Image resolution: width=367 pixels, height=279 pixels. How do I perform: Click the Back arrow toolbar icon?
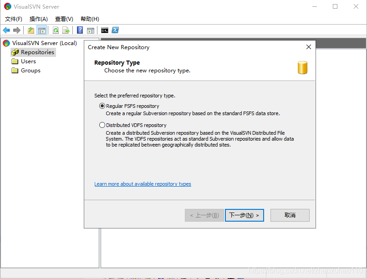pyautogui.click(x=6, y=30)
